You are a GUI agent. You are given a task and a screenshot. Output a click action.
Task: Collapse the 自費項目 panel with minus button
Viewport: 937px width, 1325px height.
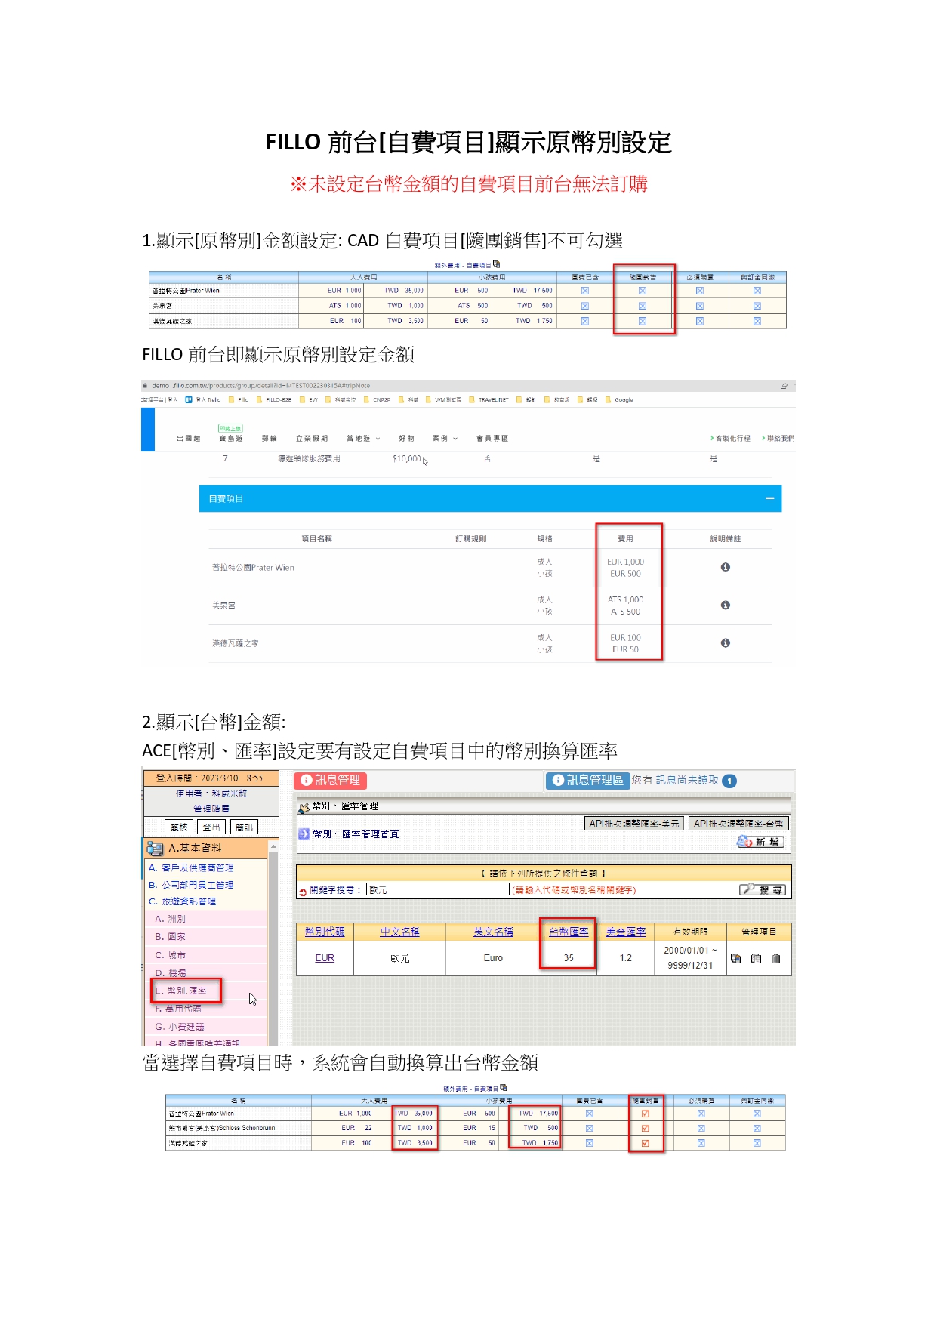[x=769, y=498]
